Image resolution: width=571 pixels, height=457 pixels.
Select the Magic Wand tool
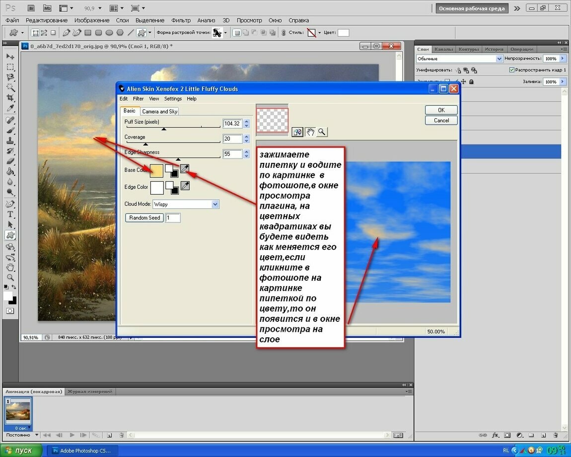(10, 87)
